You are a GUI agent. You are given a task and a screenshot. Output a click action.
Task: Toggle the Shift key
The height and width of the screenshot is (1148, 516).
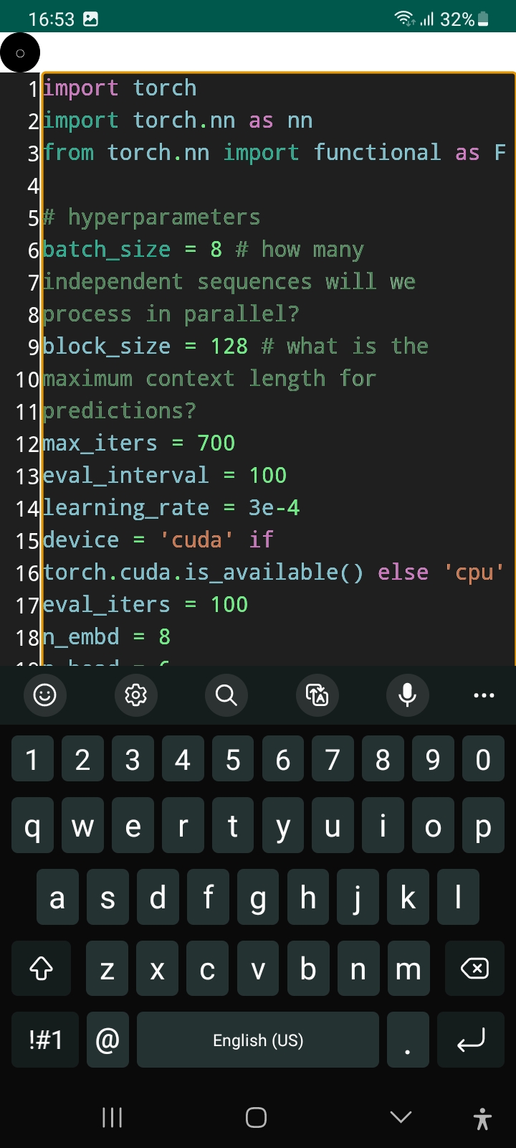[42, 969]
